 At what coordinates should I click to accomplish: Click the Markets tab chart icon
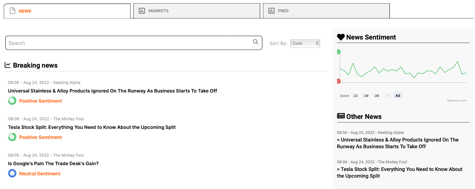(x=142, y=11)
